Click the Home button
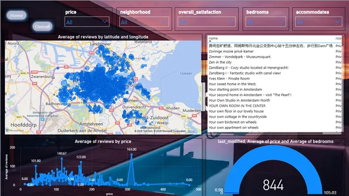Screen dimensions: 349x196 (x=16, y=15)
